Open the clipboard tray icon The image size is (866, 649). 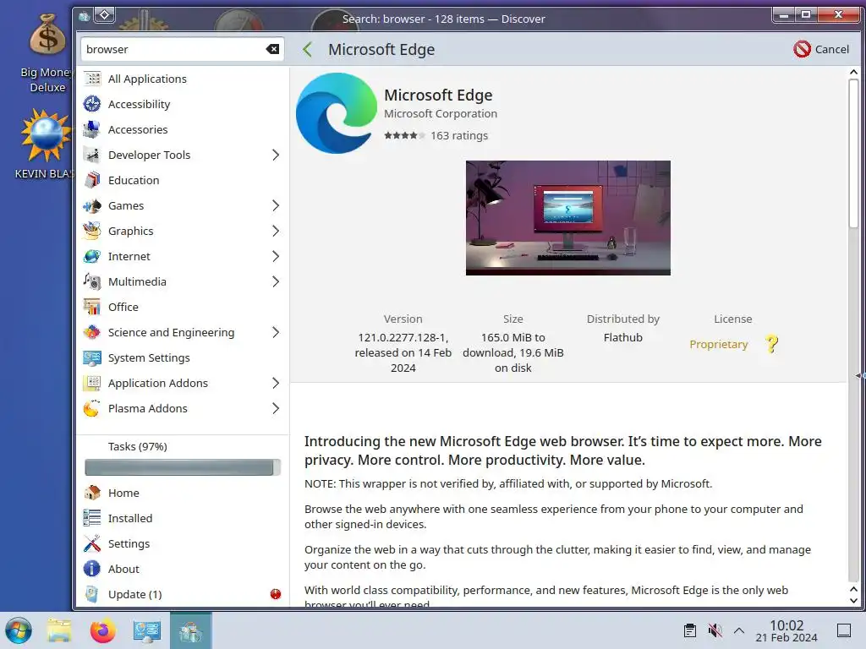click(x=690, y=630)
